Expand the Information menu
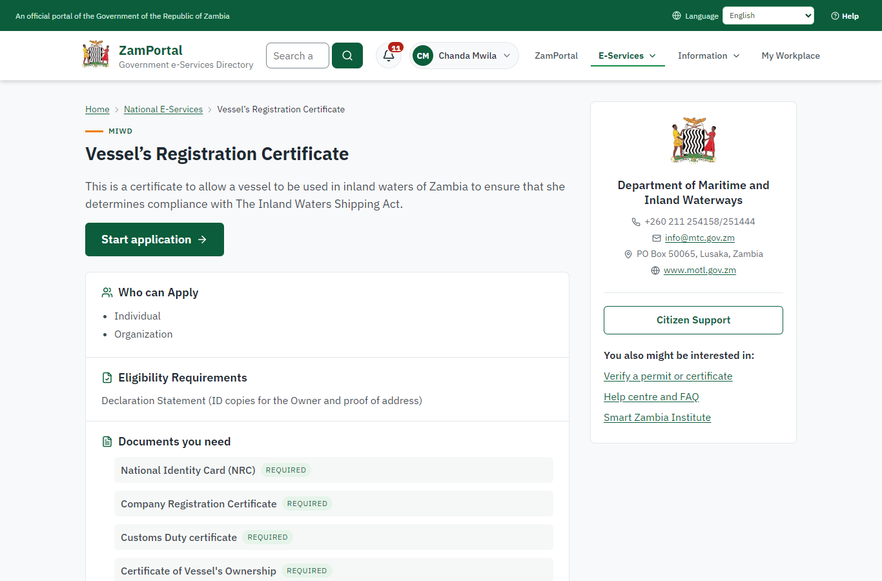This screenshot has width=882, height=581. 709,56
